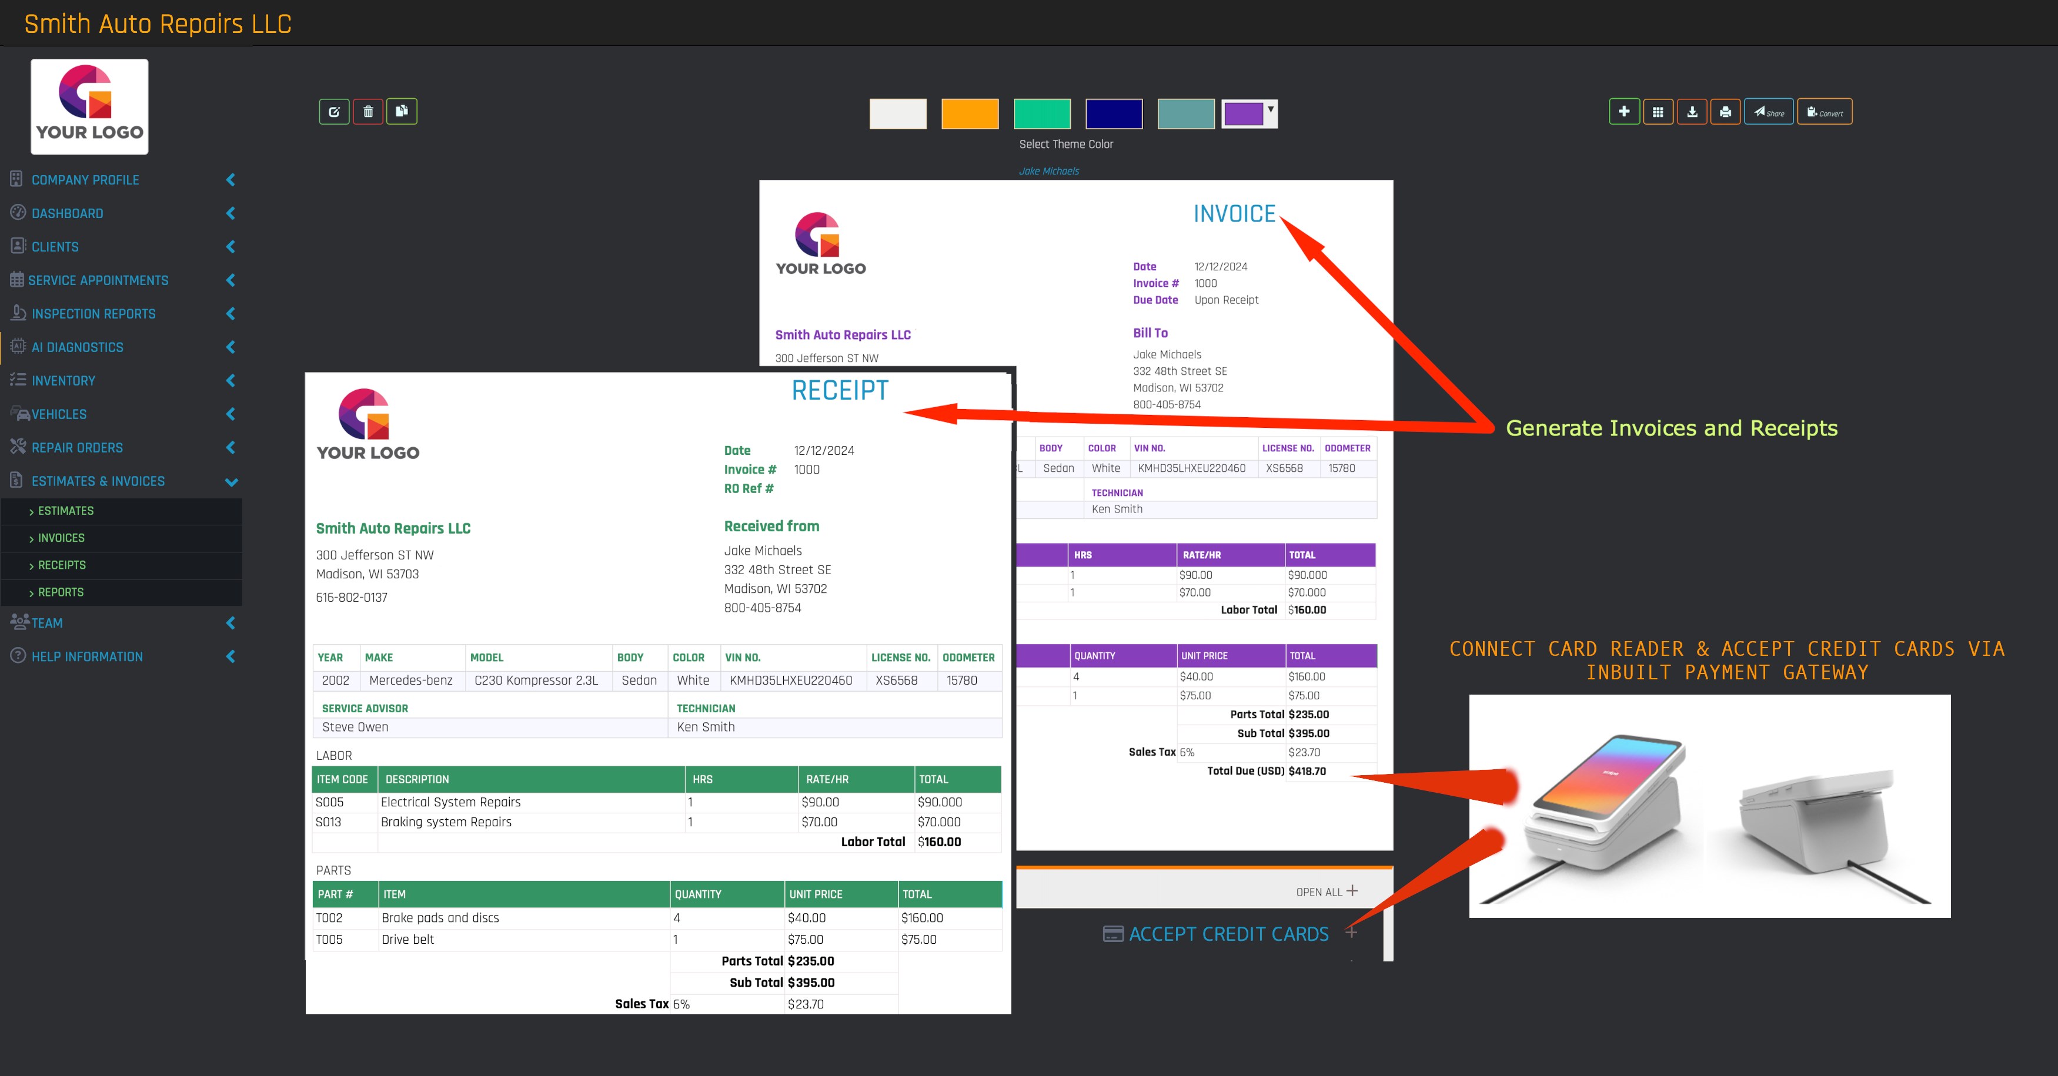This screenshot has height=1076, width=2058.
Task: Click the download icon button
Action: point(1692,112)
